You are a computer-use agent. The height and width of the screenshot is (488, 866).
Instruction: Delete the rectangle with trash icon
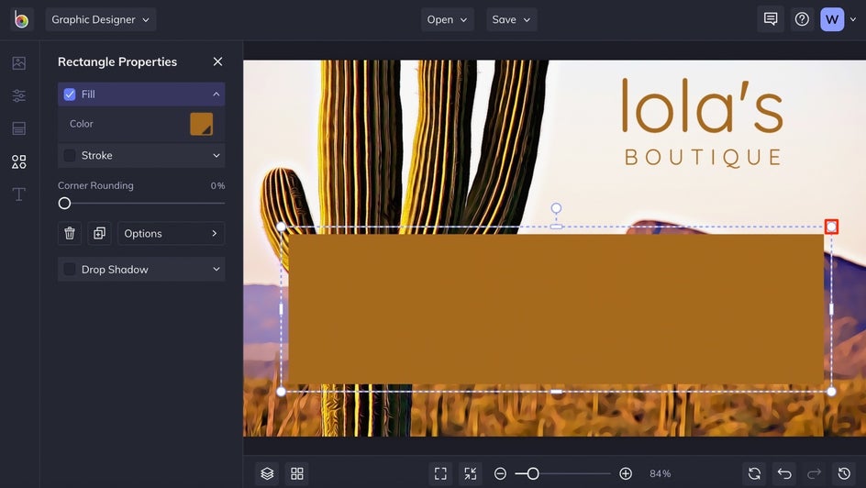[70, 233]
